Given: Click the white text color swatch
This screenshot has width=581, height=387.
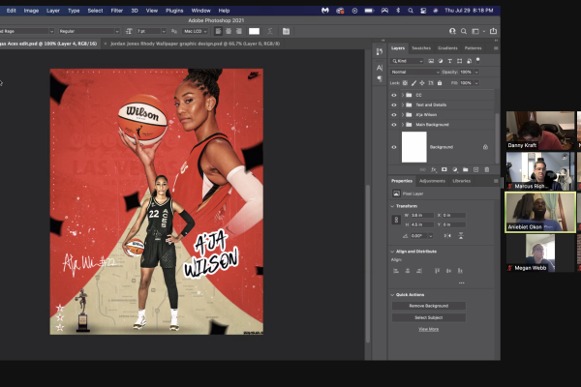Looking at the screenshot, I should 254,31.
